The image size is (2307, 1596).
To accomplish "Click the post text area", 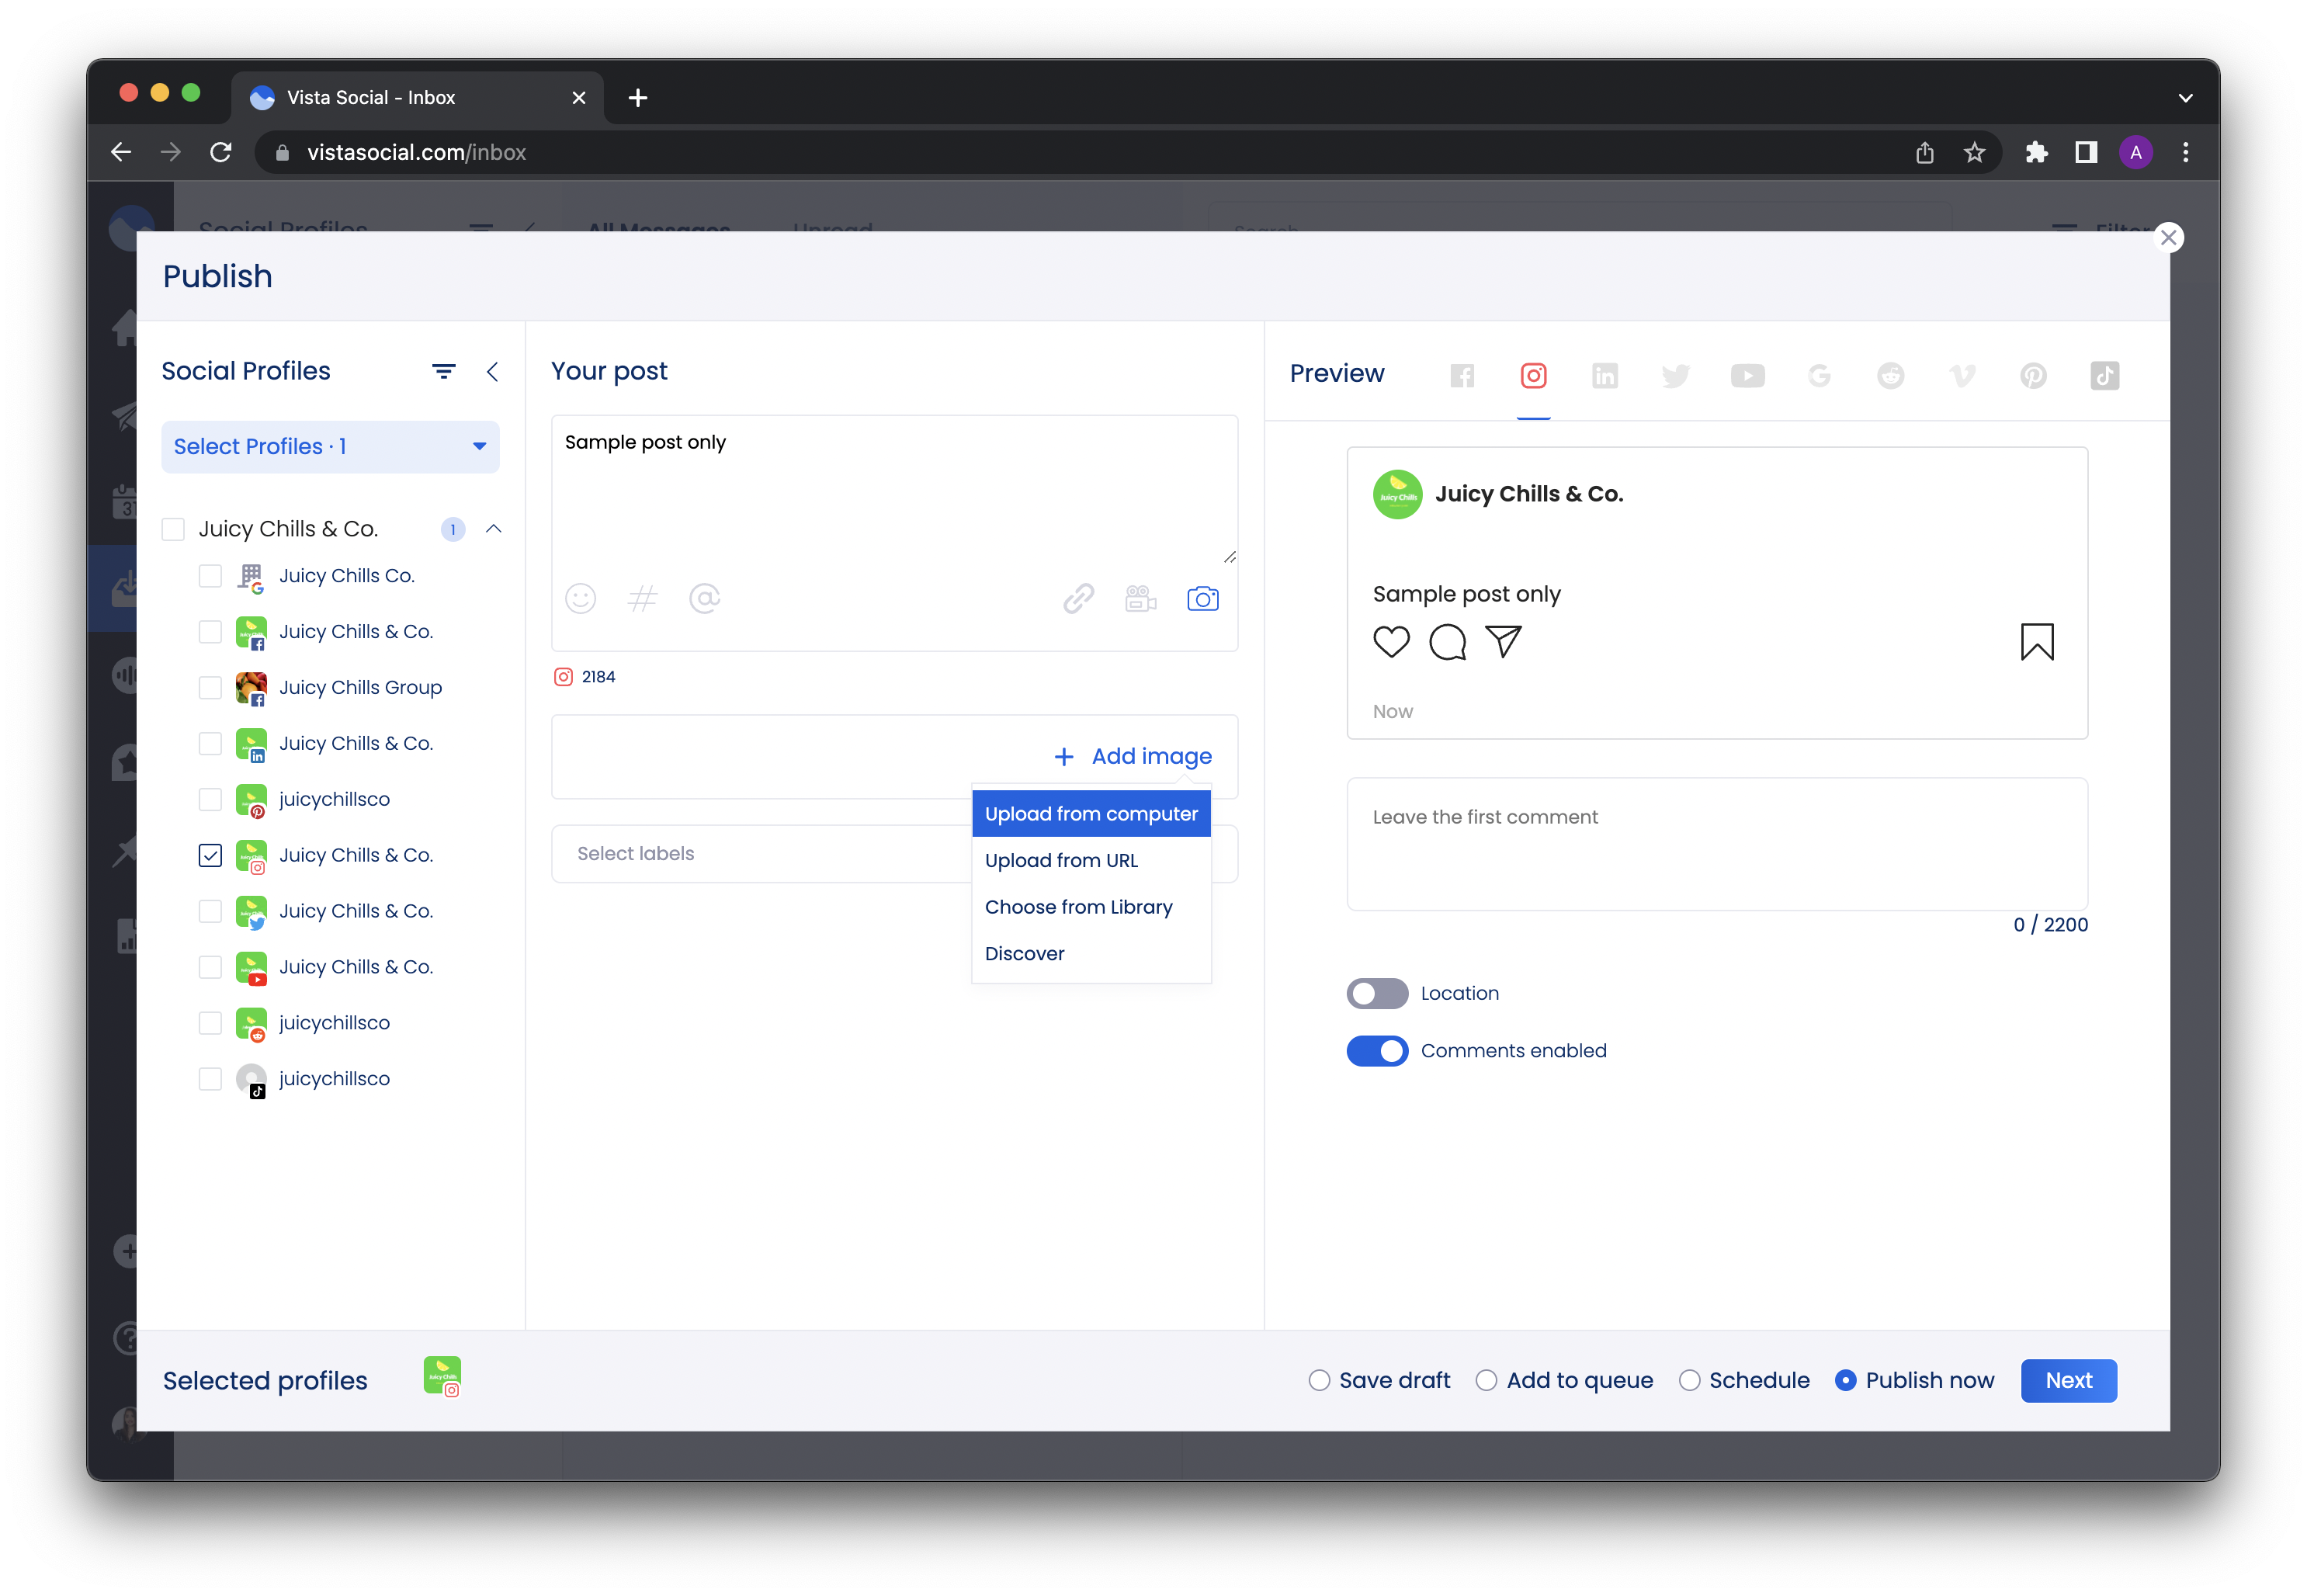I will click(x=895, y=490).
